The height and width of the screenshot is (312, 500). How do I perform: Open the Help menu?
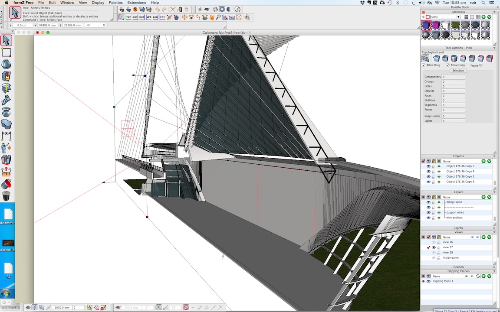pos(155,3)
